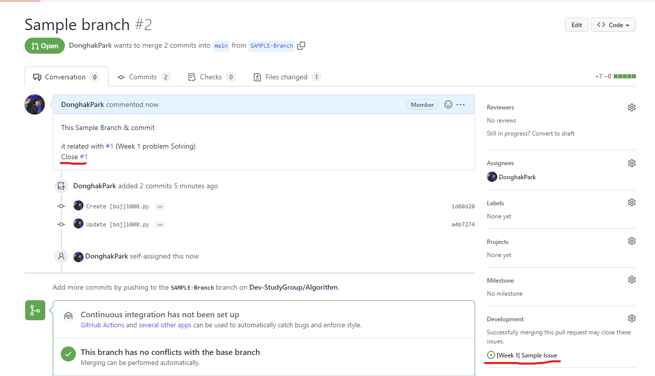Click the large DonghakPark avatar beside the comment
655x376 pixels.
[35, 104]
